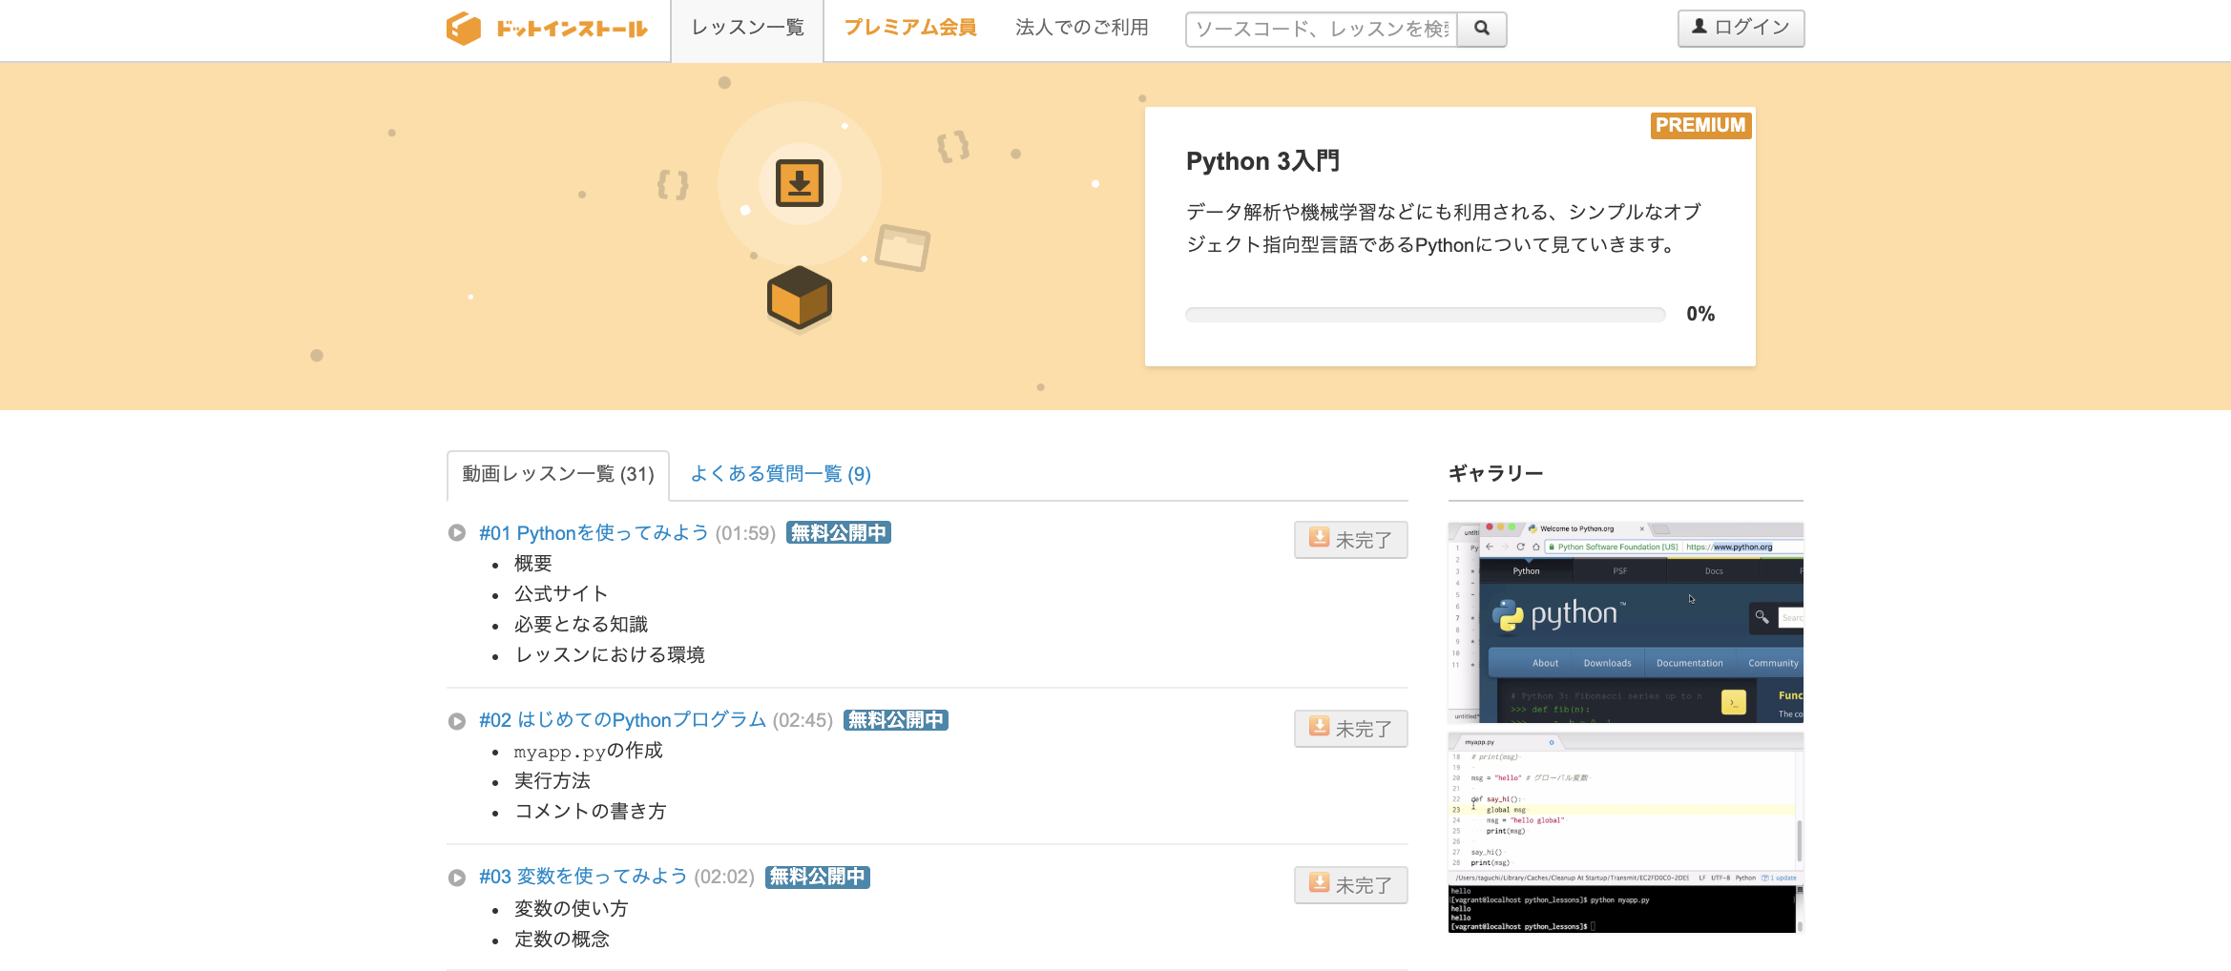
Task: Click the search magnifier button
Action: [x=1482, y=29]
